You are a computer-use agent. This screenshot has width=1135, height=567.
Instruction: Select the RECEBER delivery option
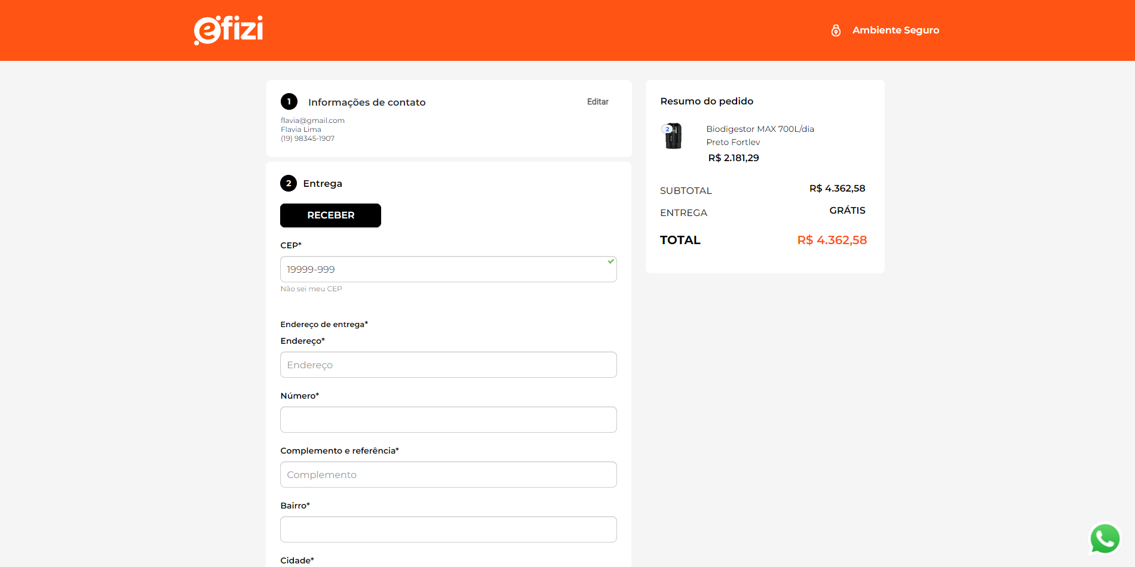(330, 215)
